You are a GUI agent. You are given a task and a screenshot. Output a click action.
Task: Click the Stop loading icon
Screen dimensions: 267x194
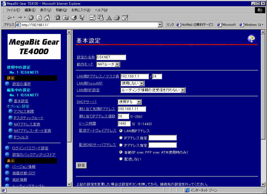point(31,17)
